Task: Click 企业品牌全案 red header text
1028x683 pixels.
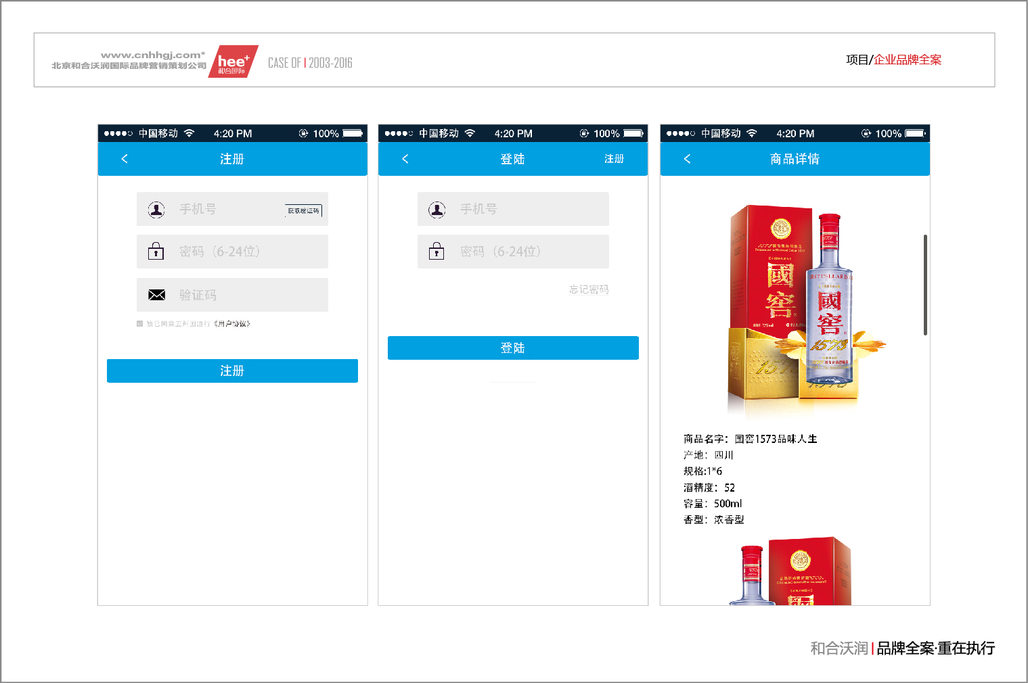Action: click(x=908, y=60)
